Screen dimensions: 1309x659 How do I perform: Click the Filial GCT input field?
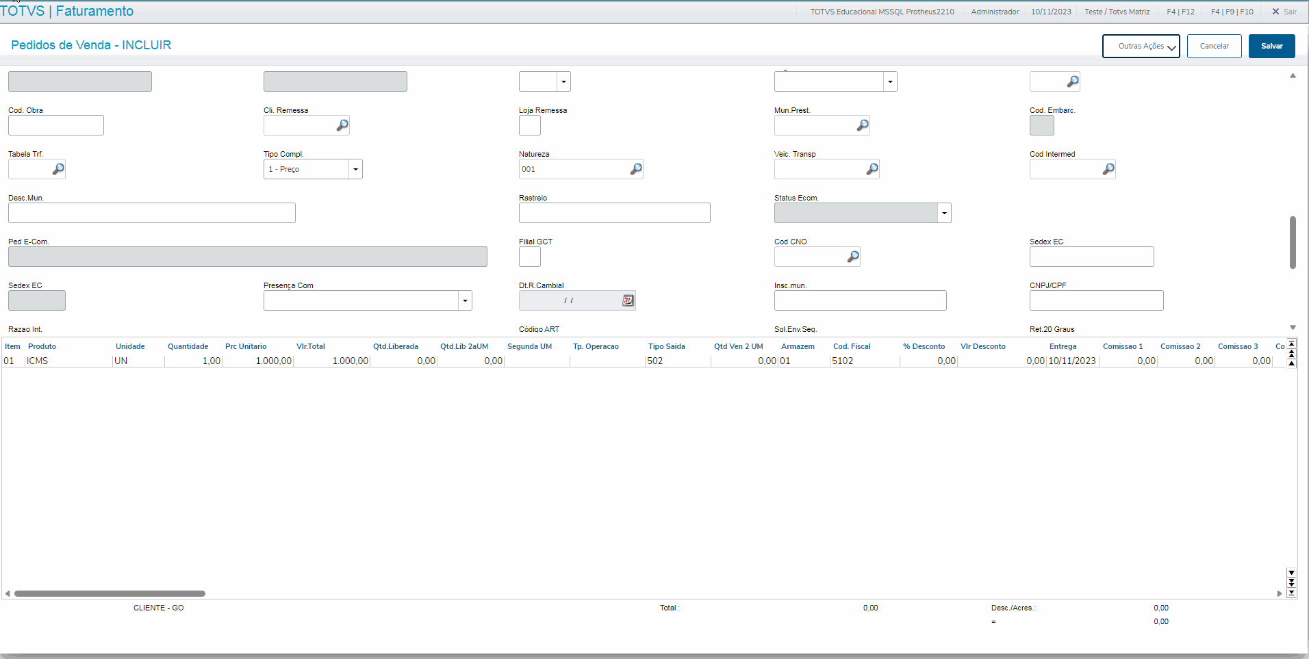click(530, 257)
